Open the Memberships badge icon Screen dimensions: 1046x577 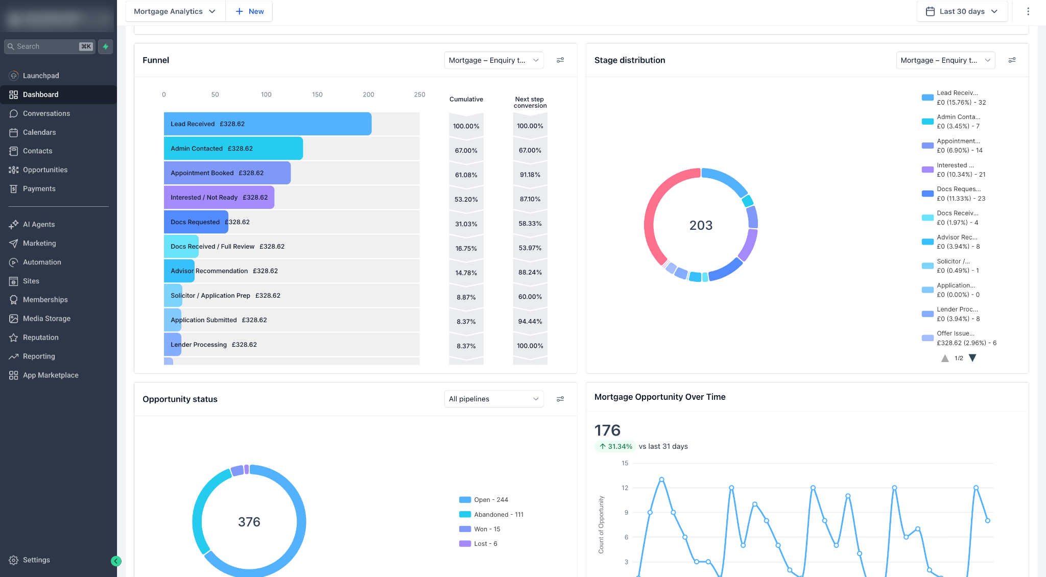(x=14, y=300)
